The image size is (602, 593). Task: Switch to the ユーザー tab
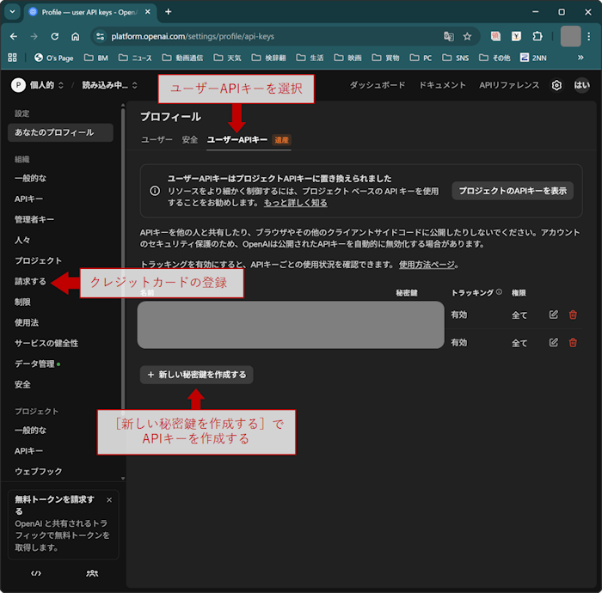(157, 139)
